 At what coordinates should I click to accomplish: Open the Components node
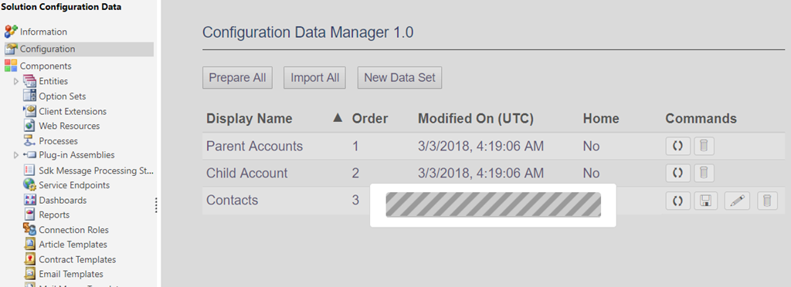click(46, 66)
